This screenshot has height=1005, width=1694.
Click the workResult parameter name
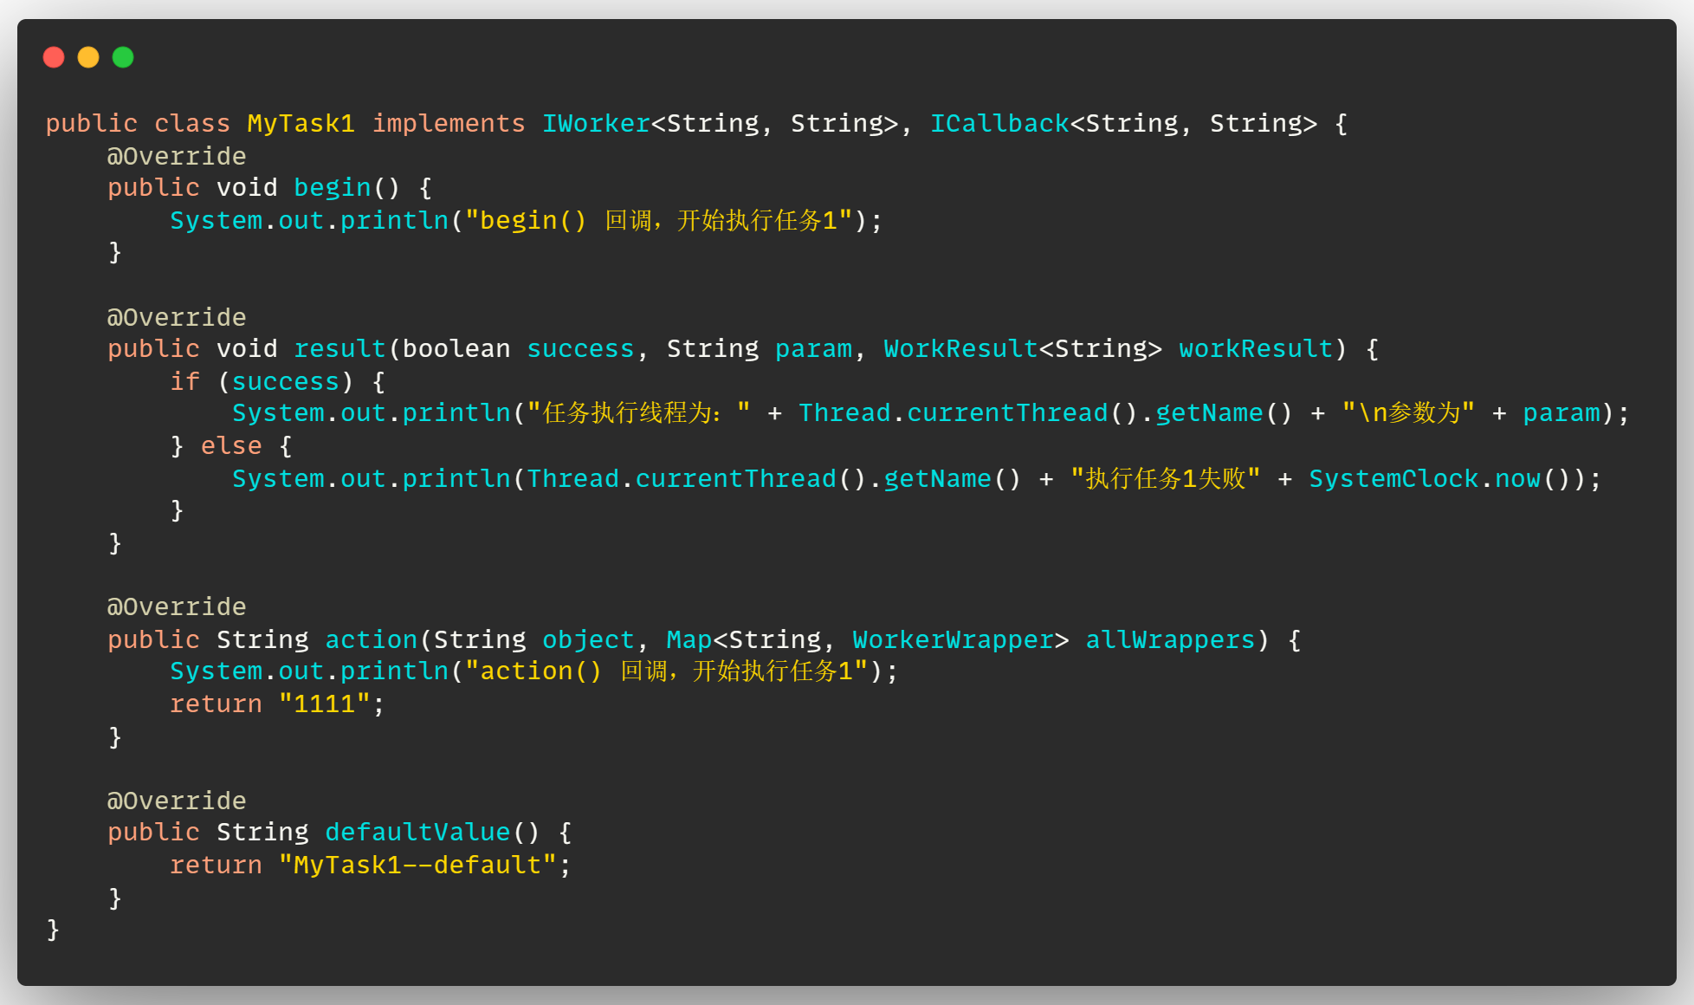[1255, 349]
